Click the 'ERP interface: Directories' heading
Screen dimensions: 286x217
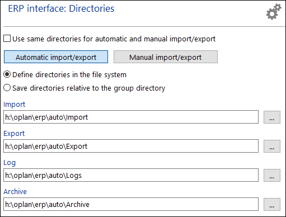pos(61,8)
